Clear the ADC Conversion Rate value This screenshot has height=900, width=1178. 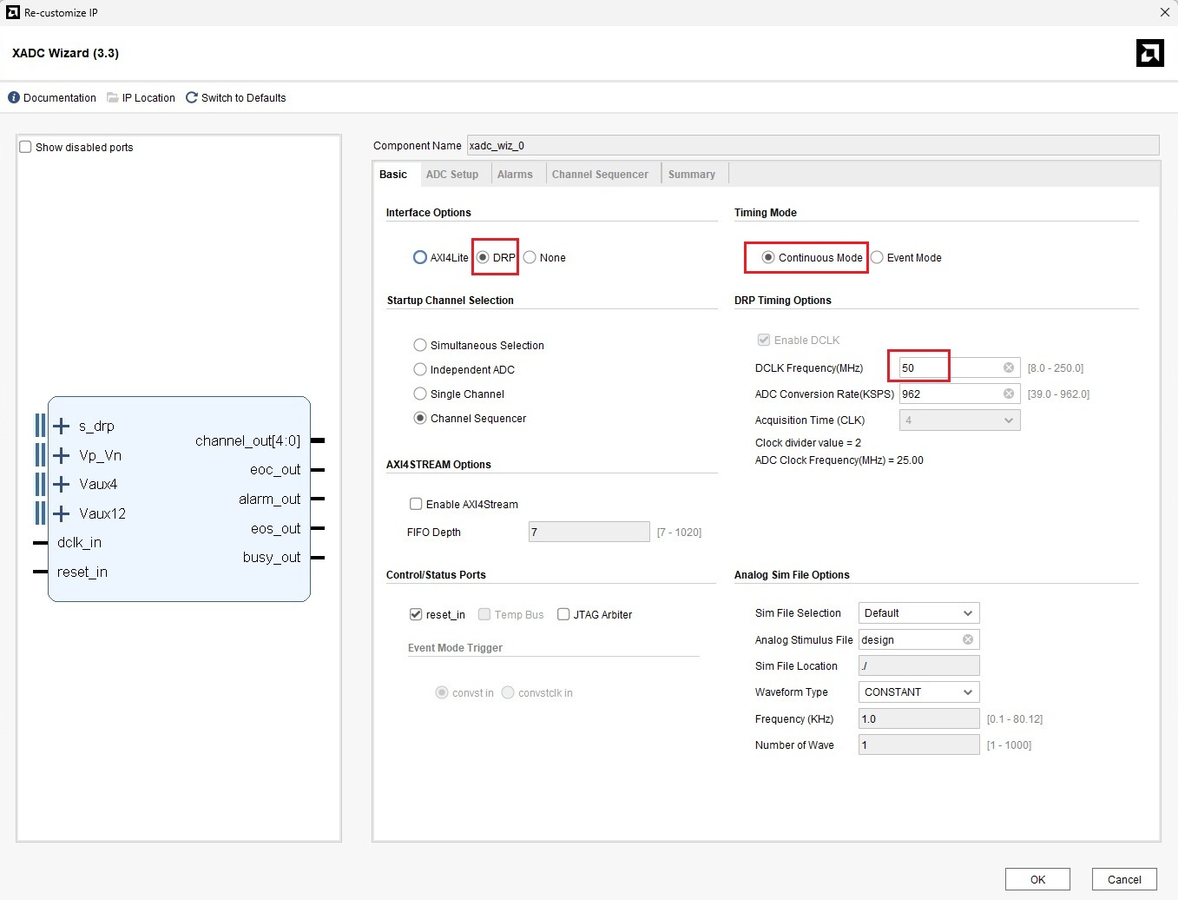(1008, 394)
